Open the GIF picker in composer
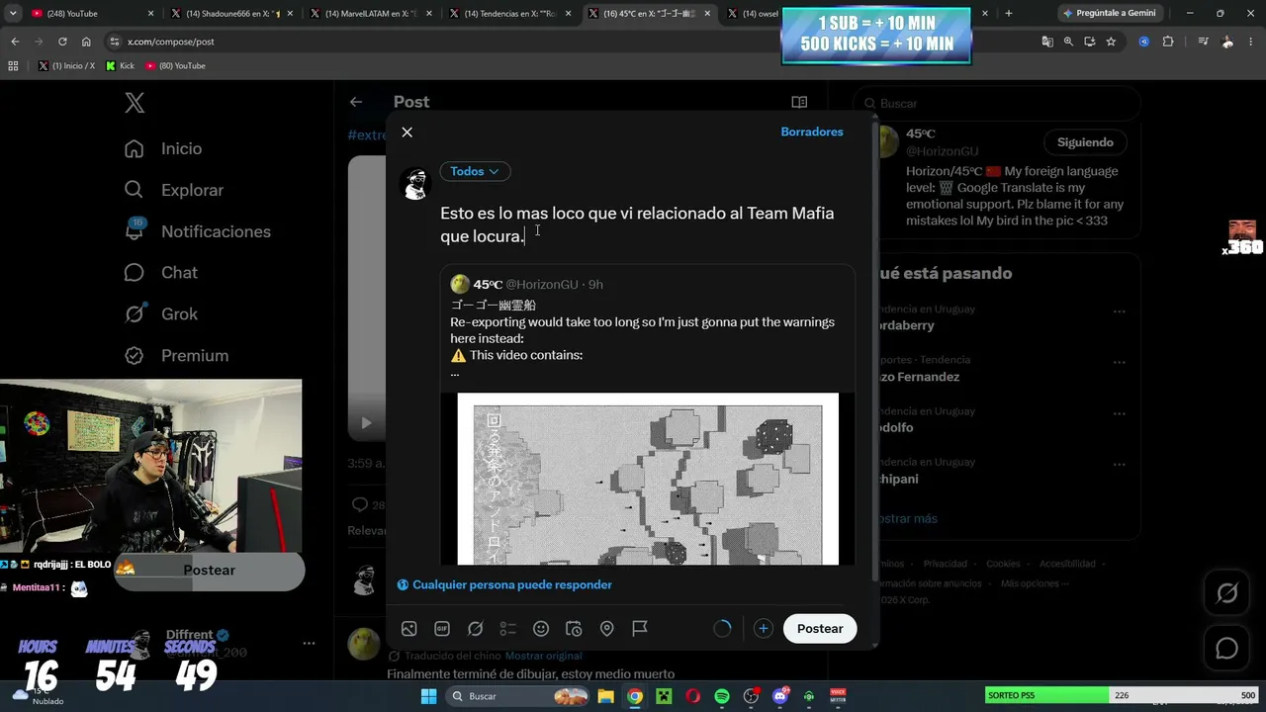1266x712 pixels. [x=442, y=629]
